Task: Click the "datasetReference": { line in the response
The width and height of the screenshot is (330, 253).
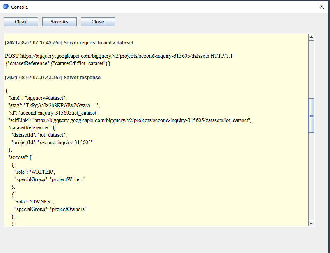Action: pyautogui.click(x=31, y=127)
